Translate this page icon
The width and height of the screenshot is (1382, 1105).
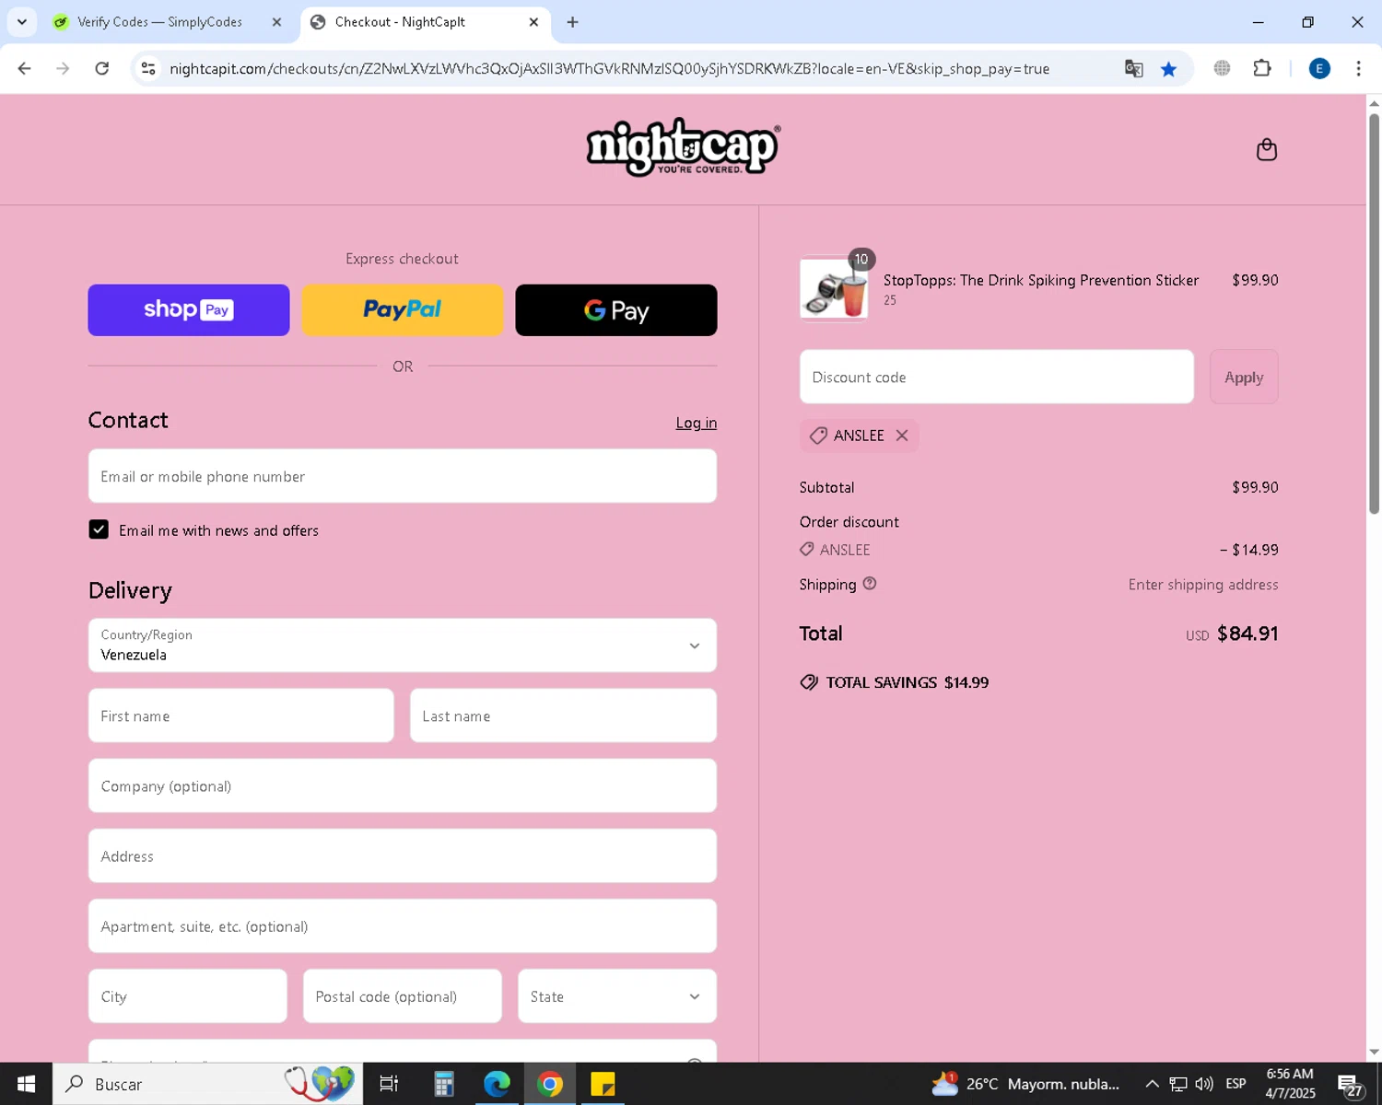pyautogui.click(x=1133, y=69)
